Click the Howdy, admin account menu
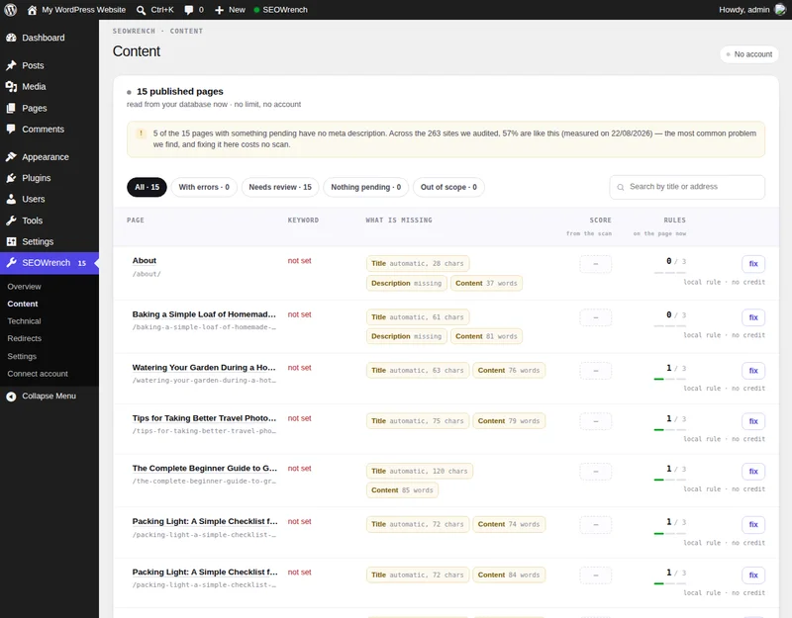Image resolution: width=792 pixels, height=618 pixels. point(752,10)
